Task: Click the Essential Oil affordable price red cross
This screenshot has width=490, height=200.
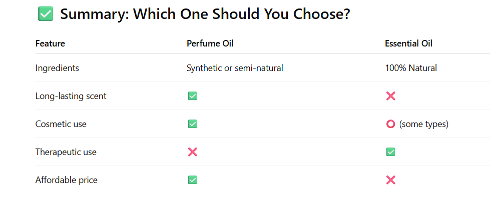Action: coord(390,180)
